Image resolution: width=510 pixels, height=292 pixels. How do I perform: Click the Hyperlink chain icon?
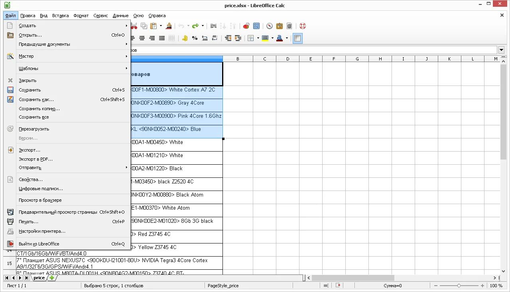pyautogui.click(x=213, y=26)
